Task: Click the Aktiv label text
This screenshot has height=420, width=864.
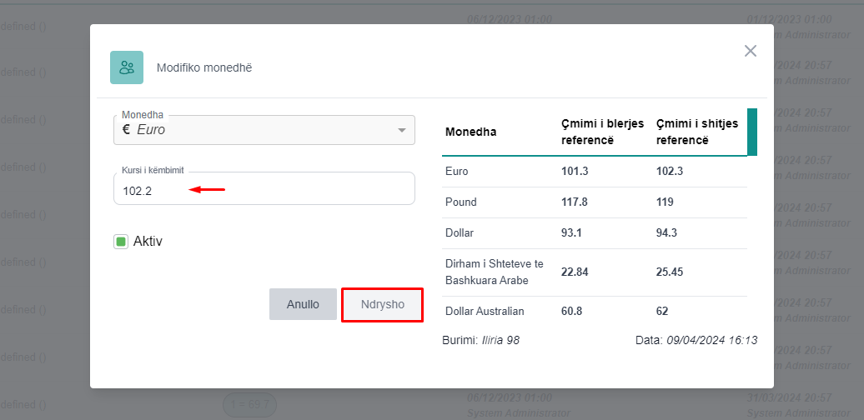Action: (x=148, y=242)
